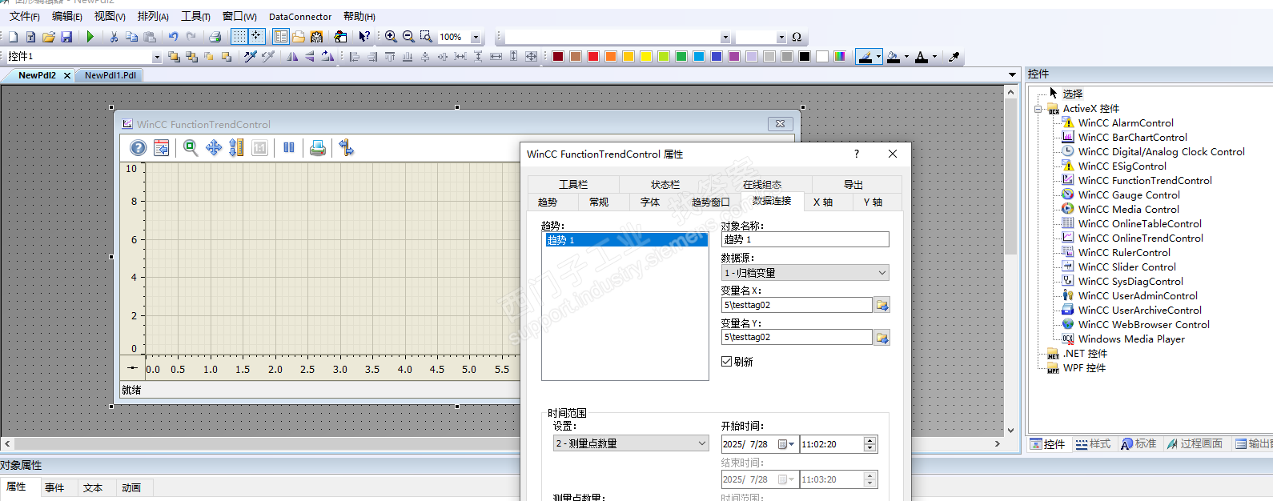Click the zoom out magnifier icon
Image resolution: width=1273 pixels, height=501 pixels.
(408, 37)
